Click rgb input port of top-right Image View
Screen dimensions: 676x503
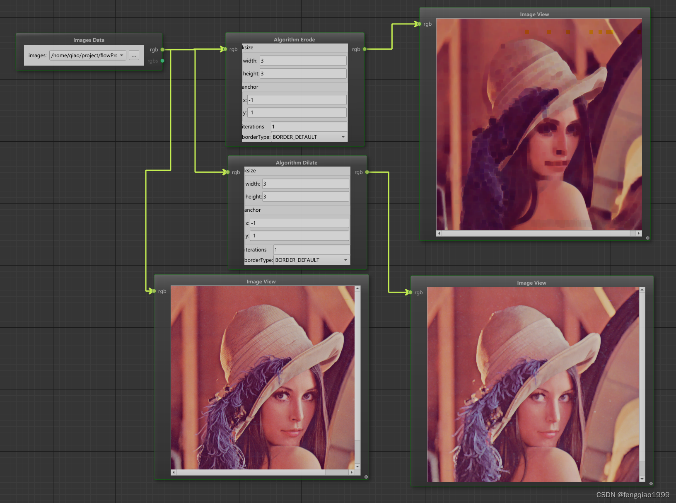tap(420, 24)
